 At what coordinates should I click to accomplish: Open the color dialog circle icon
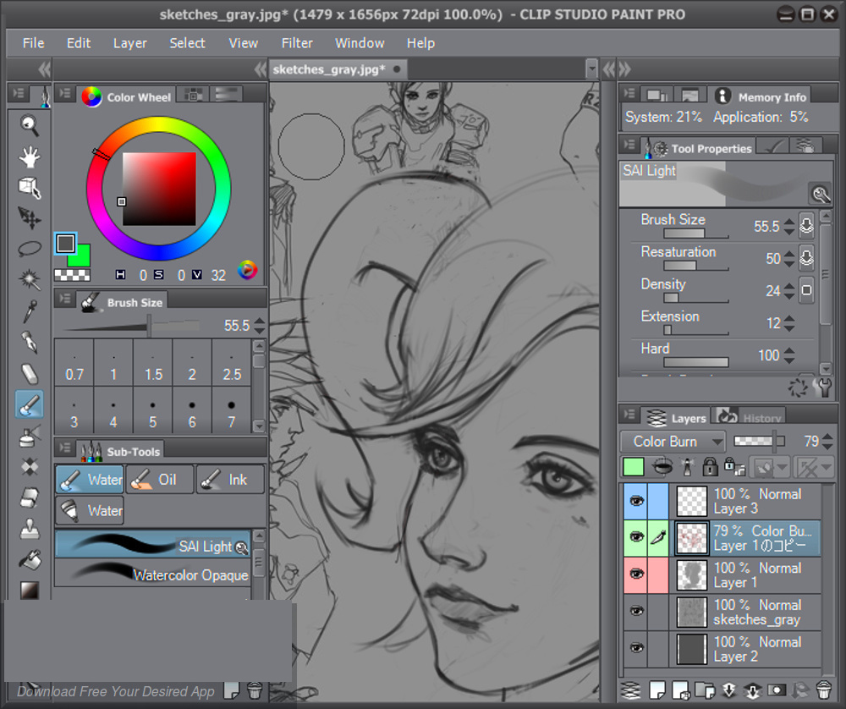[x=248, y=271]
